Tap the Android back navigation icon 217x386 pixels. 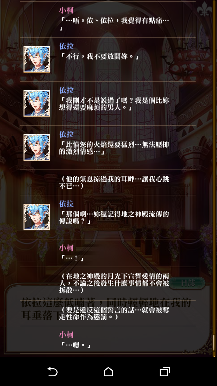pyautogui.click(x=52, y=372)
